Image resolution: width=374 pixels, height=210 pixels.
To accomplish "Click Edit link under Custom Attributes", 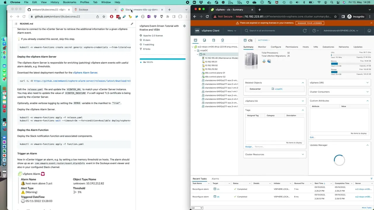I will 312,137.
